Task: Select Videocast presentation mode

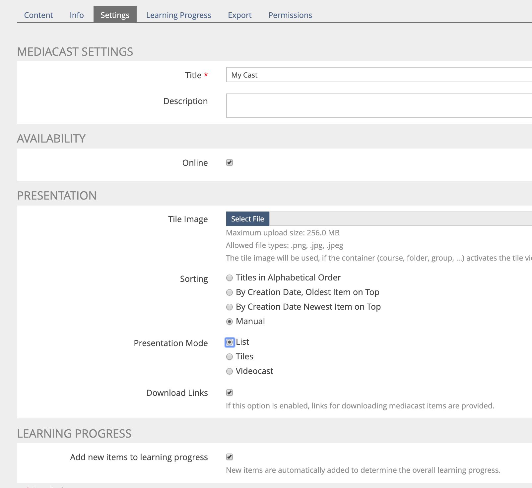Action: click(230, 371)
